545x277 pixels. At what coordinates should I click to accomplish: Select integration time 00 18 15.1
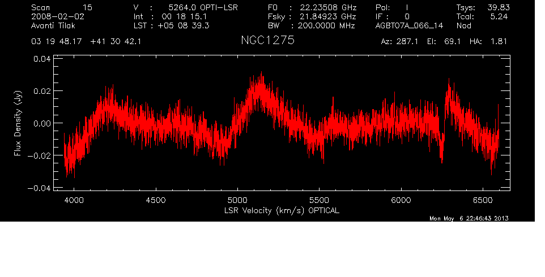pos(184,16)
